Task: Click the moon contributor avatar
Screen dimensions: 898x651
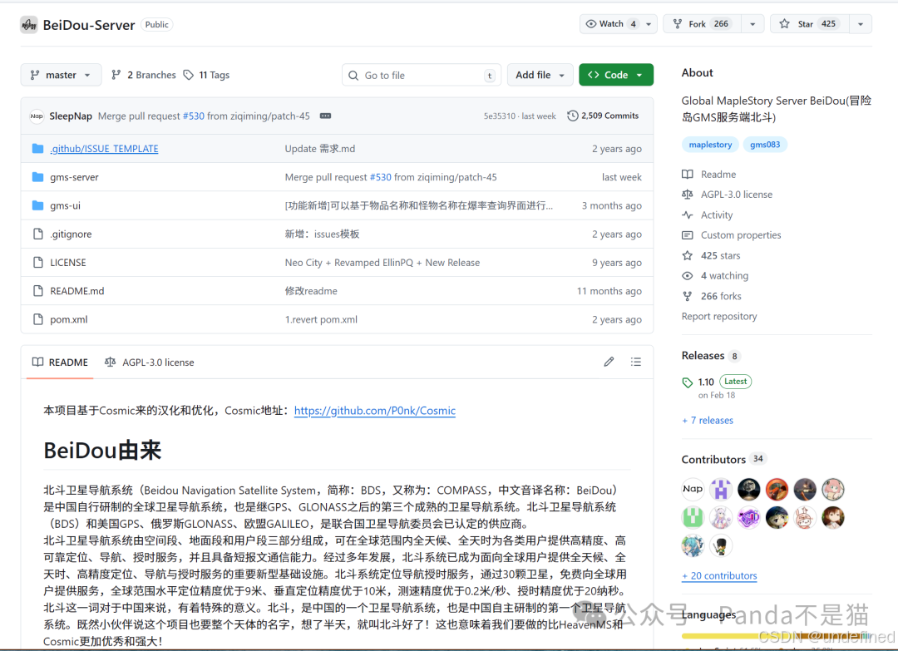Action: [x=748, y=489]
